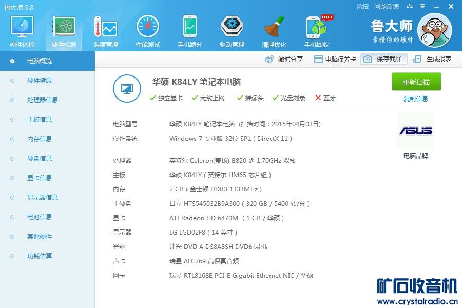
Task: Click memory value 2 GB 金士顿 DDR3
Action: coord(216,189)
